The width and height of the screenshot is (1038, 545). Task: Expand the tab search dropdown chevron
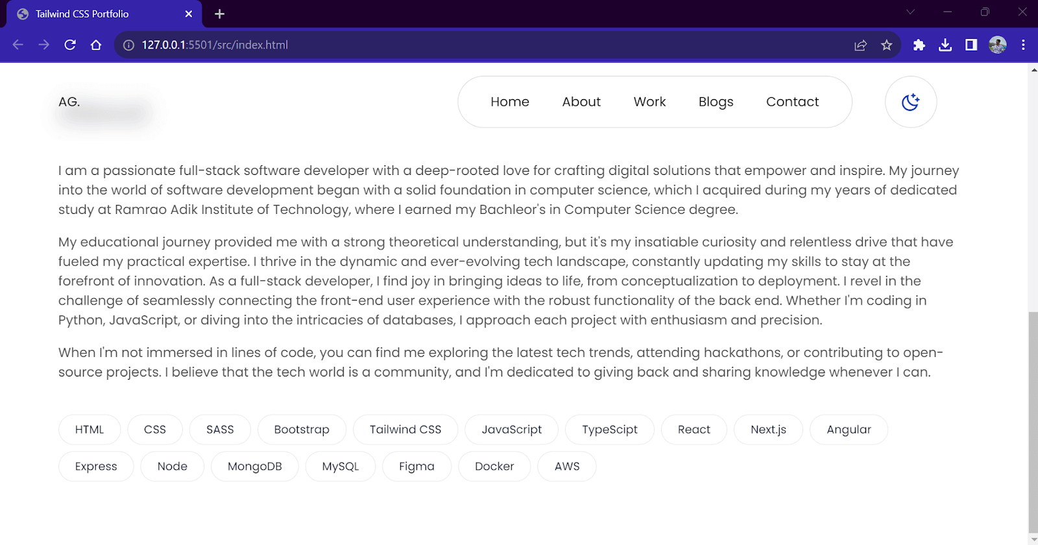[x=910, y=12]
